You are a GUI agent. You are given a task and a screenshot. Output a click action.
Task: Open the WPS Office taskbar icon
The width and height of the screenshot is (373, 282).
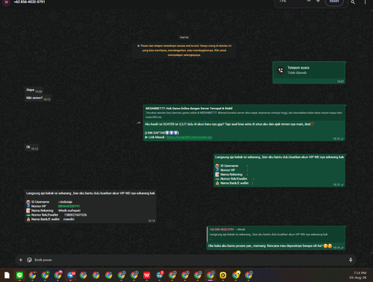point(147,275)
